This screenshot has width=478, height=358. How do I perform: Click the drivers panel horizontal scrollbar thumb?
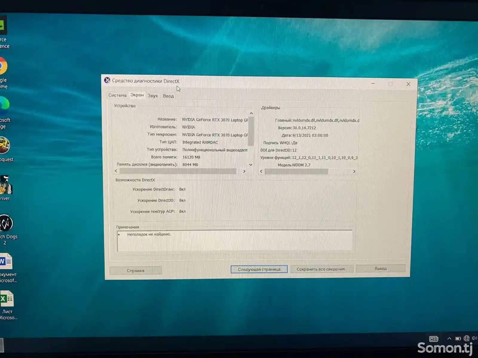pyautogui.click(x=296, y=171)
